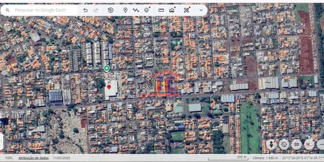324x162 pixels.
Task: Toggle Street View pegman
Action: 271,145
